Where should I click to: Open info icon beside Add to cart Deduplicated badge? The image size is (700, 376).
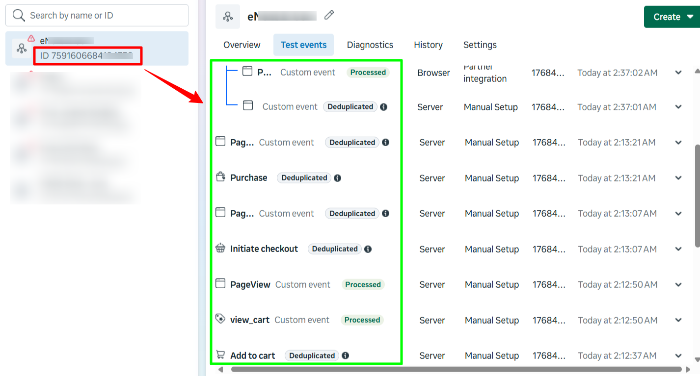[x=345, y=356]
